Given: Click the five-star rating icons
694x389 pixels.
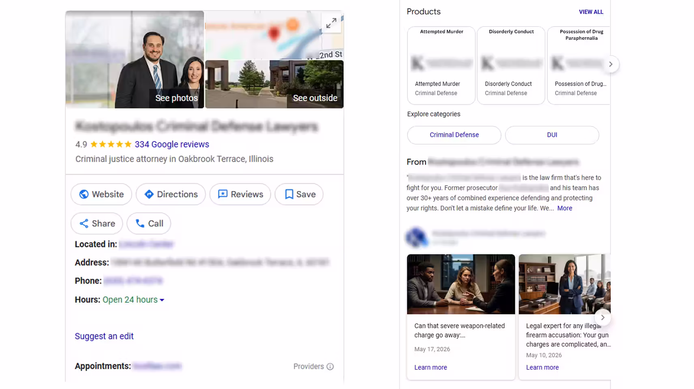Looking at the screenshot, I should [111, 144].
